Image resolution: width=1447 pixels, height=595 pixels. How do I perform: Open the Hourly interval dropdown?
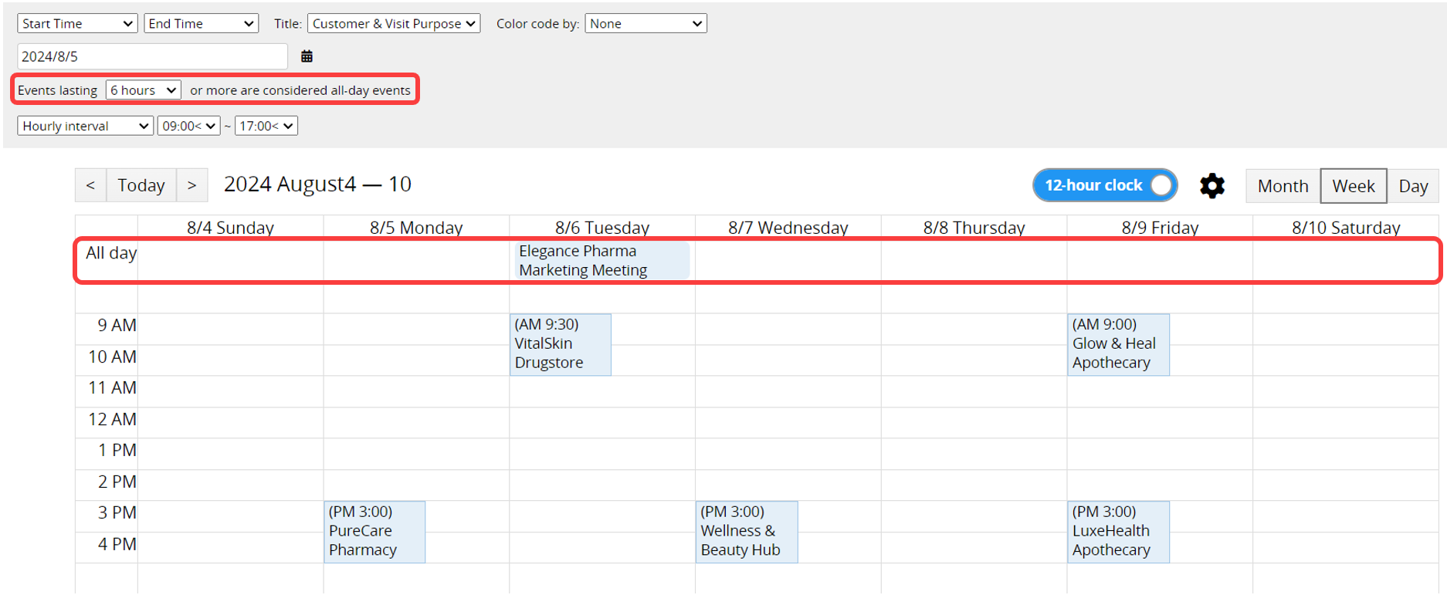coord(85,126)
